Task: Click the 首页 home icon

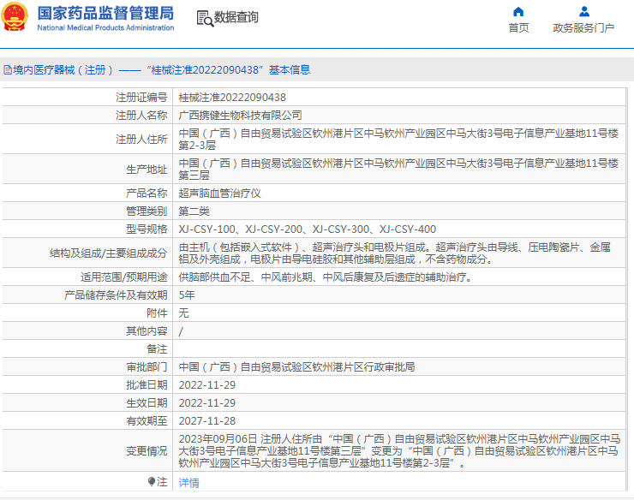Action: click(518, 12)
